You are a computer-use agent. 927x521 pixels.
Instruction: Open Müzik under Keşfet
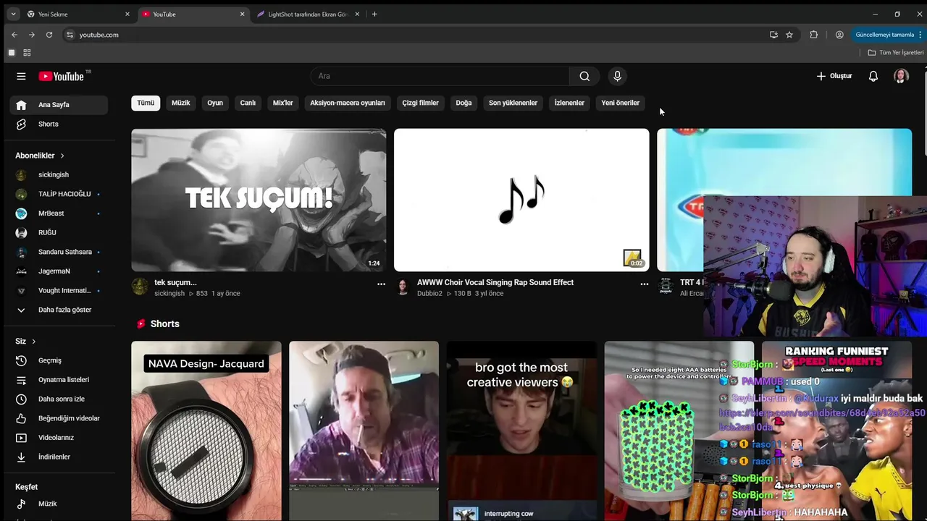tap(59, 504)
